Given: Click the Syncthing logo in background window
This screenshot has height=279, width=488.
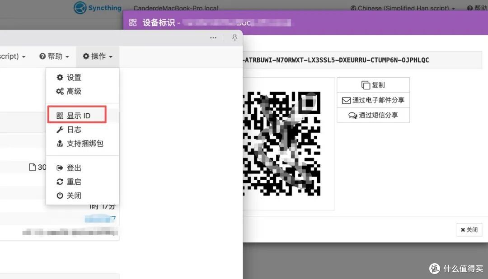Looking at the screenshot, I should coord(98,8).
